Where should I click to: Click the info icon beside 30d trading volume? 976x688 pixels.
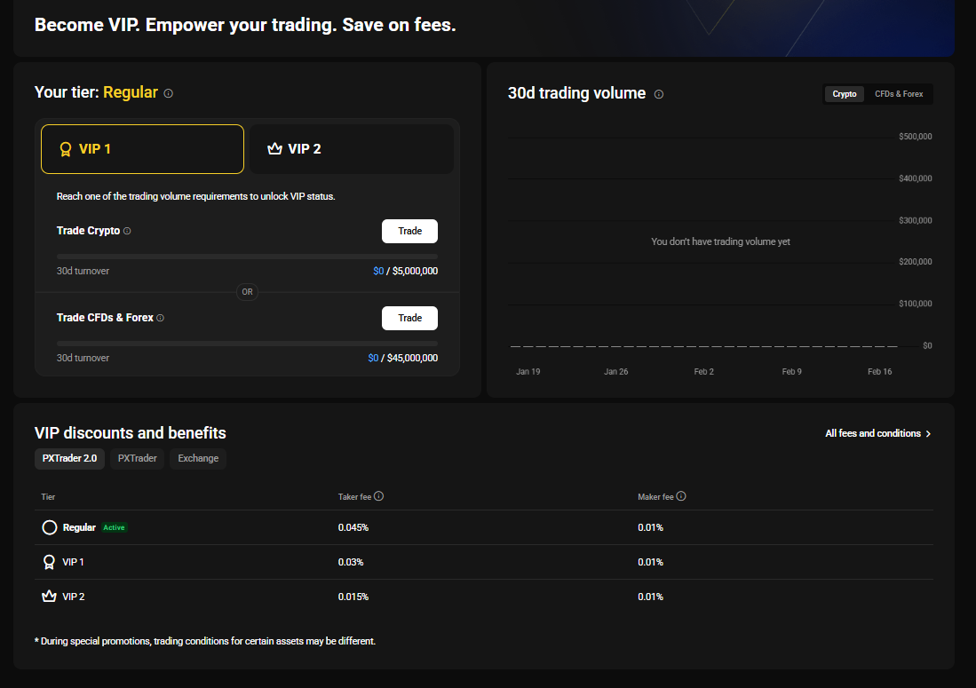(x=659, y=94)
